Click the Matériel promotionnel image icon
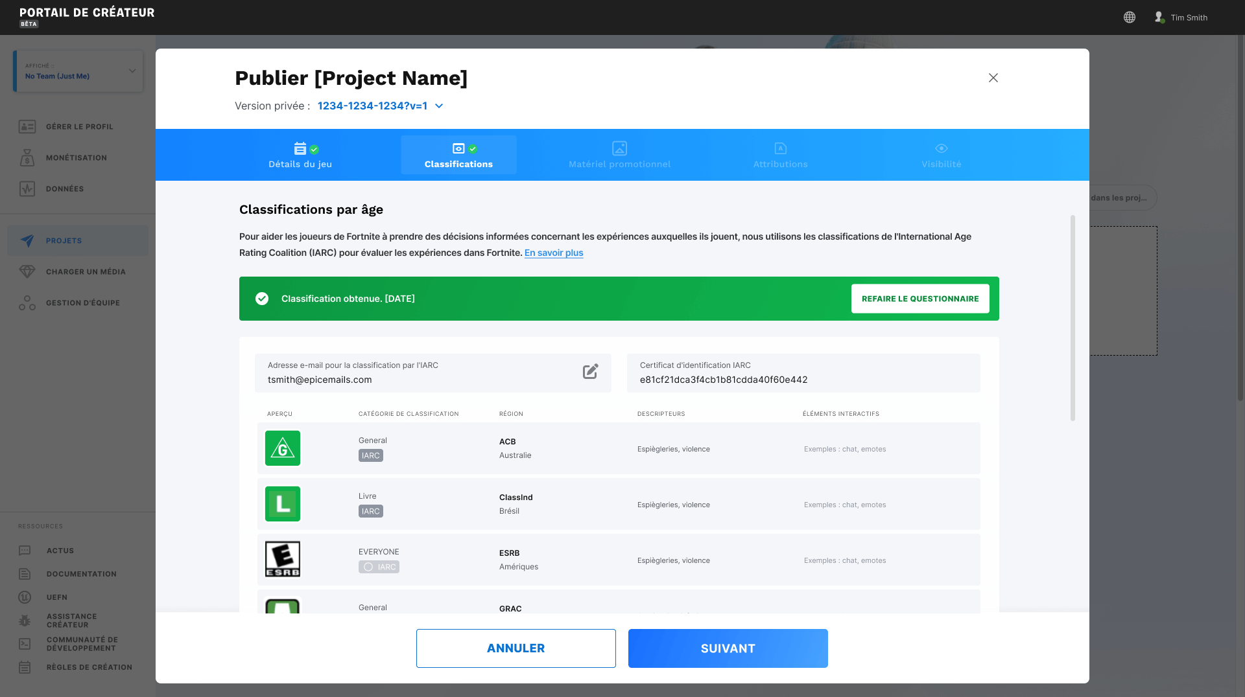This screenshot has width=1245, height=697. coord(620,148)
